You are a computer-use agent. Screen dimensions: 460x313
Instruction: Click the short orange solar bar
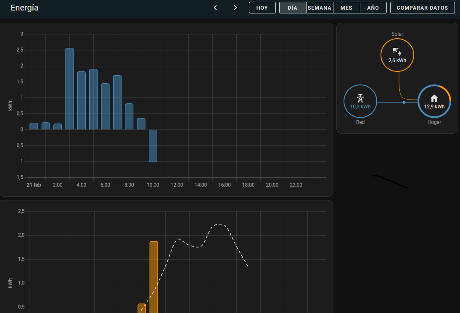click(x=142, y=308)
